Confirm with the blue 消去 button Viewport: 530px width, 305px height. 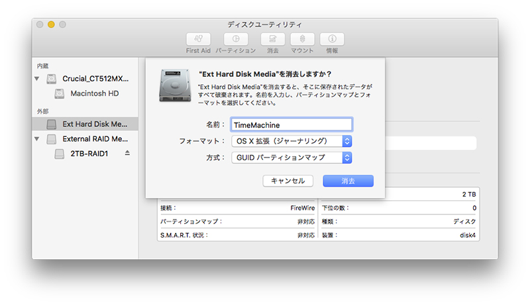point(348,181)
